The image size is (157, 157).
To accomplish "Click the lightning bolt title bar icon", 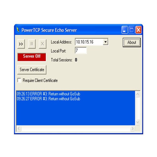I will (18, 30).
